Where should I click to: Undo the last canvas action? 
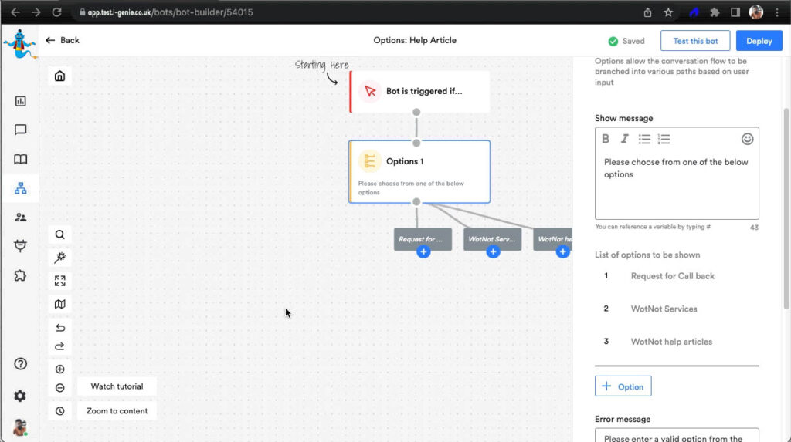[x=60, y=328]
